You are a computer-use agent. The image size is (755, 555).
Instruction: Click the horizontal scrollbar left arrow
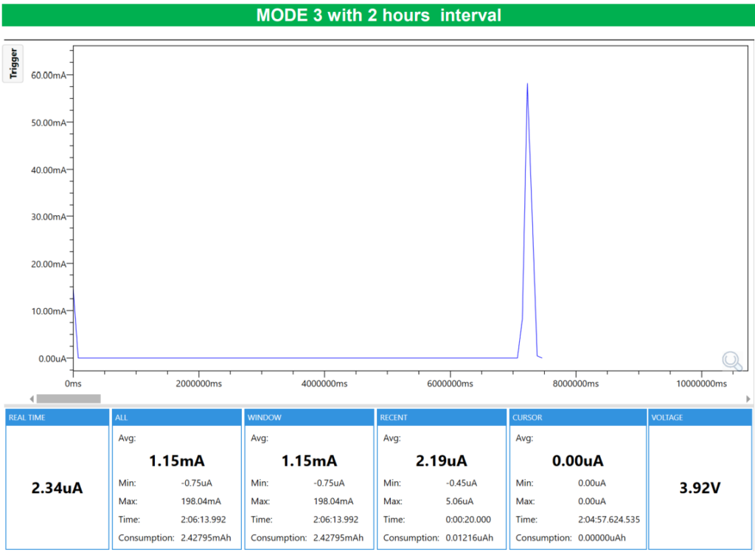click(x=32, y=399)
